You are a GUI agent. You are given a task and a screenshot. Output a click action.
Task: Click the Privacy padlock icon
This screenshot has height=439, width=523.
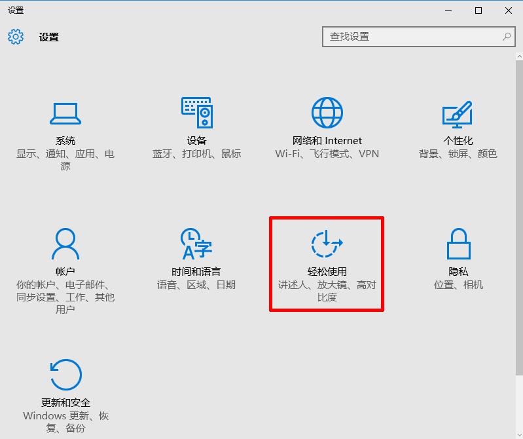click(458, 244)
